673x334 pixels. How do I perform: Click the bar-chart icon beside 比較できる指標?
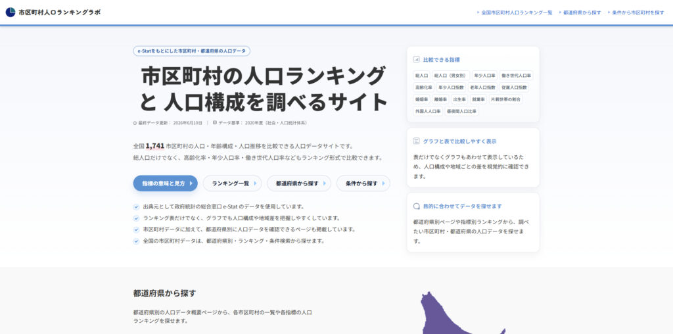[416, 60]
